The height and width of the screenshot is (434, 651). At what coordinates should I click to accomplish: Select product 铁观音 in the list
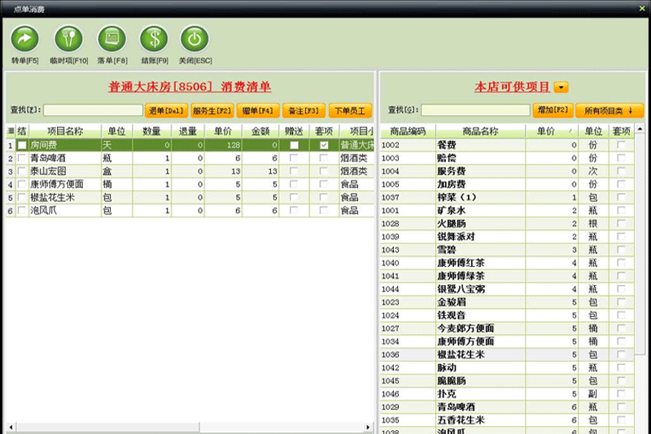point(507,315)
